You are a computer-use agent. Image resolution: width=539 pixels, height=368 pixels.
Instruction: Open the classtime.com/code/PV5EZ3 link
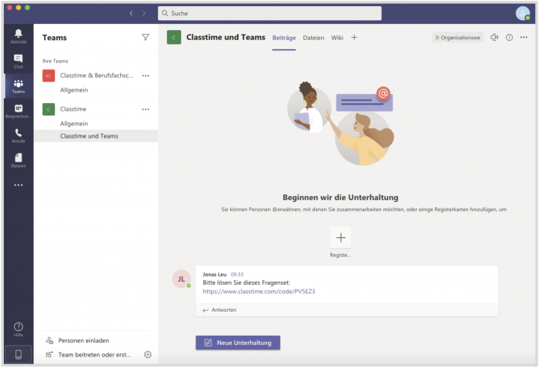pos(259,291)
